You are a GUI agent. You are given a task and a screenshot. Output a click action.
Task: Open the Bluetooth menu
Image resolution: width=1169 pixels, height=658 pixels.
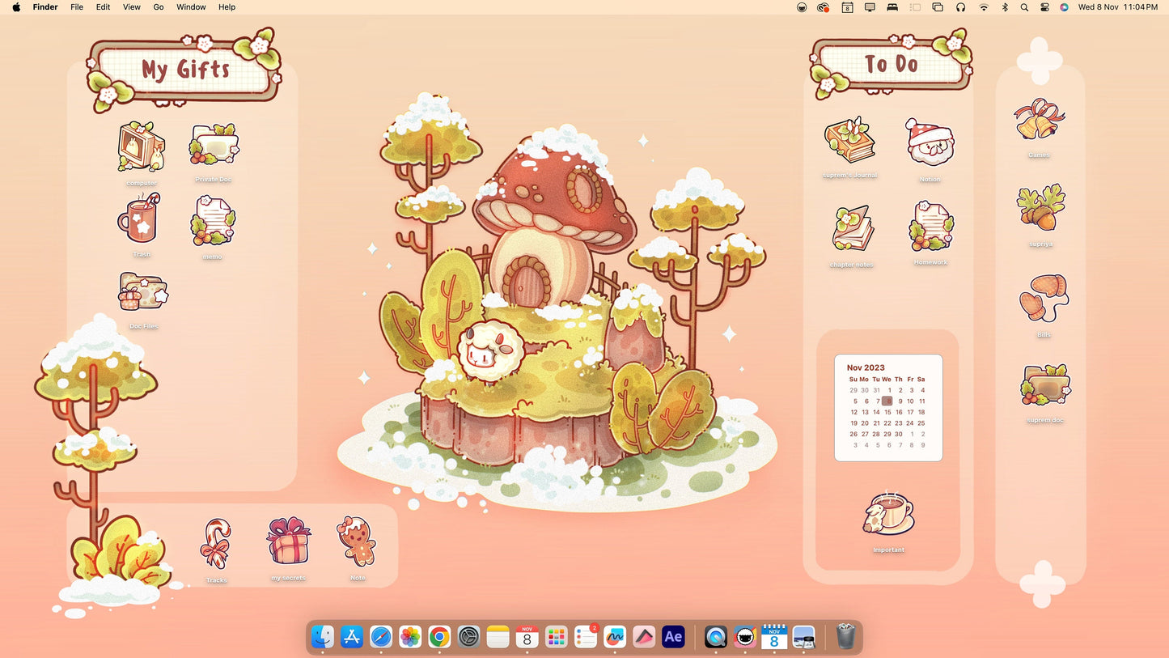pyautogui.click(x=1003, y=7)
